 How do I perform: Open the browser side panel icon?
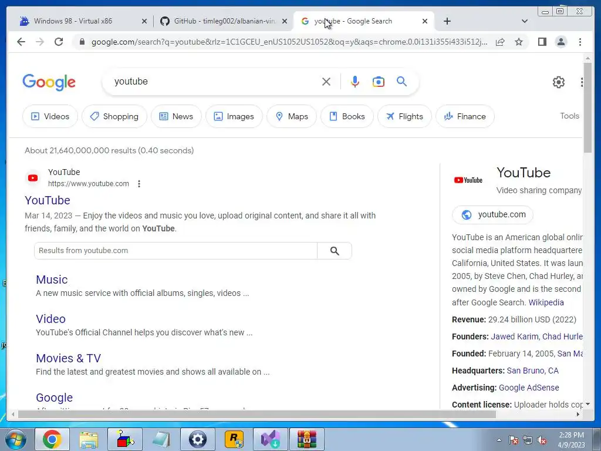point(542,42)
